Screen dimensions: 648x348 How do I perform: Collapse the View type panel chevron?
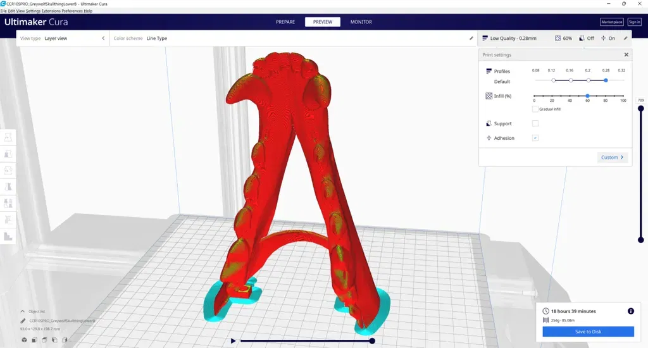click(103, 38)
